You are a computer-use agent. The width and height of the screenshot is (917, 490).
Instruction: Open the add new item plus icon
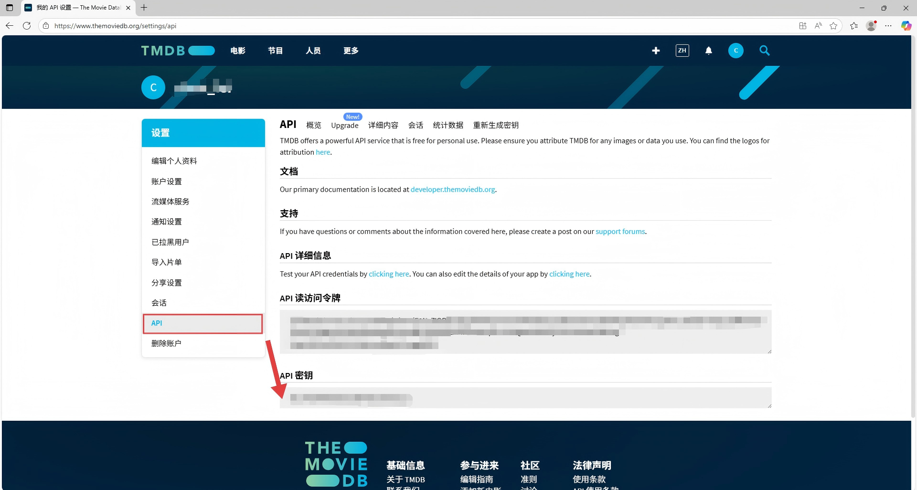[x=656, y=51]
